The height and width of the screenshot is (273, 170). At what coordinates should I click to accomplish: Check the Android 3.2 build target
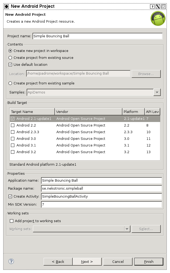13,152
